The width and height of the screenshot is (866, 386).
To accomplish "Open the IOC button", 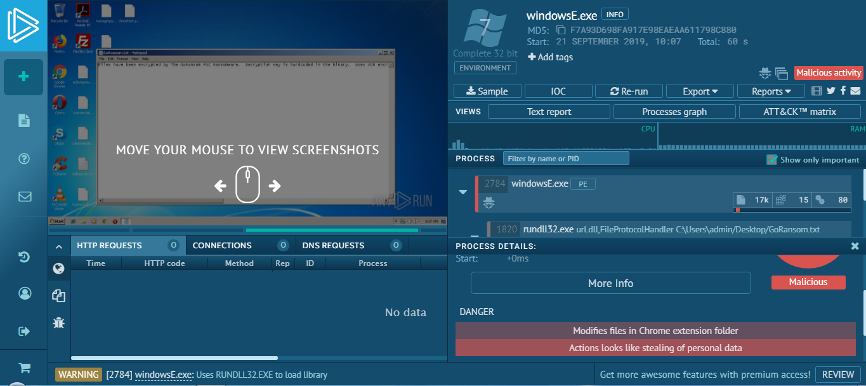I will (x=558, y=91).
